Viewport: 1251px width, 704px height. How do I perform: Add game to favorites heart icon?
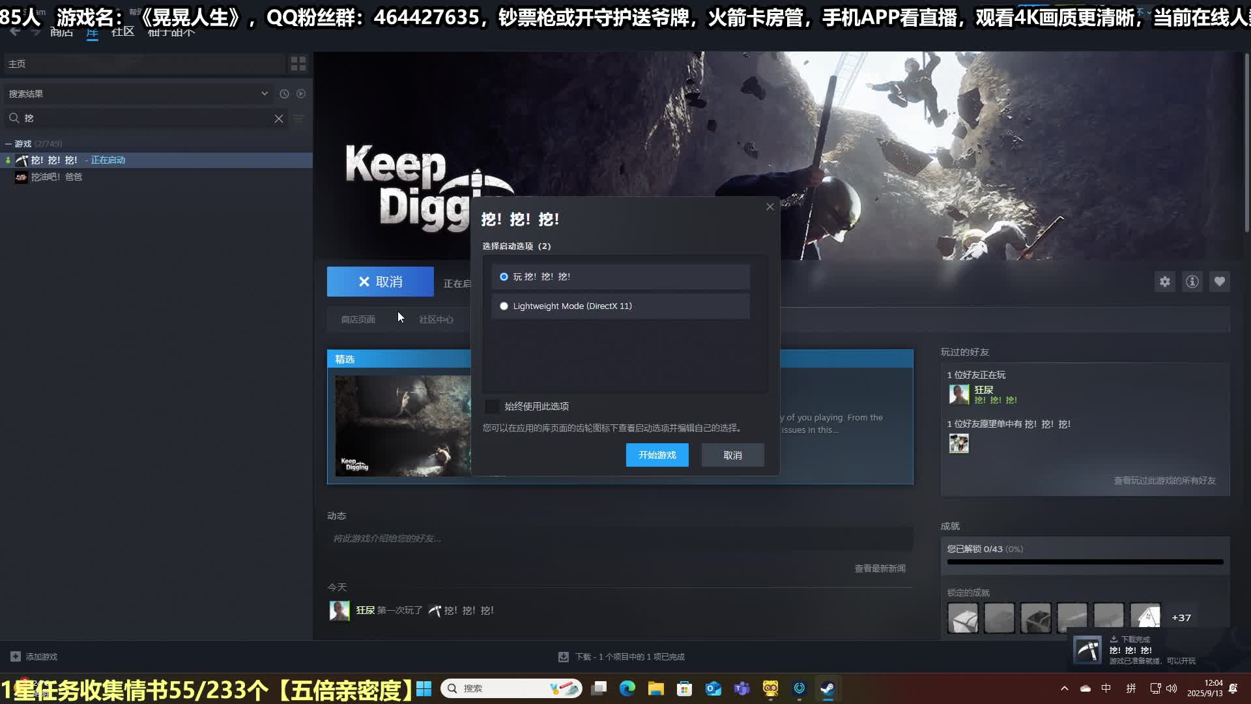(x=1220, y=282)
